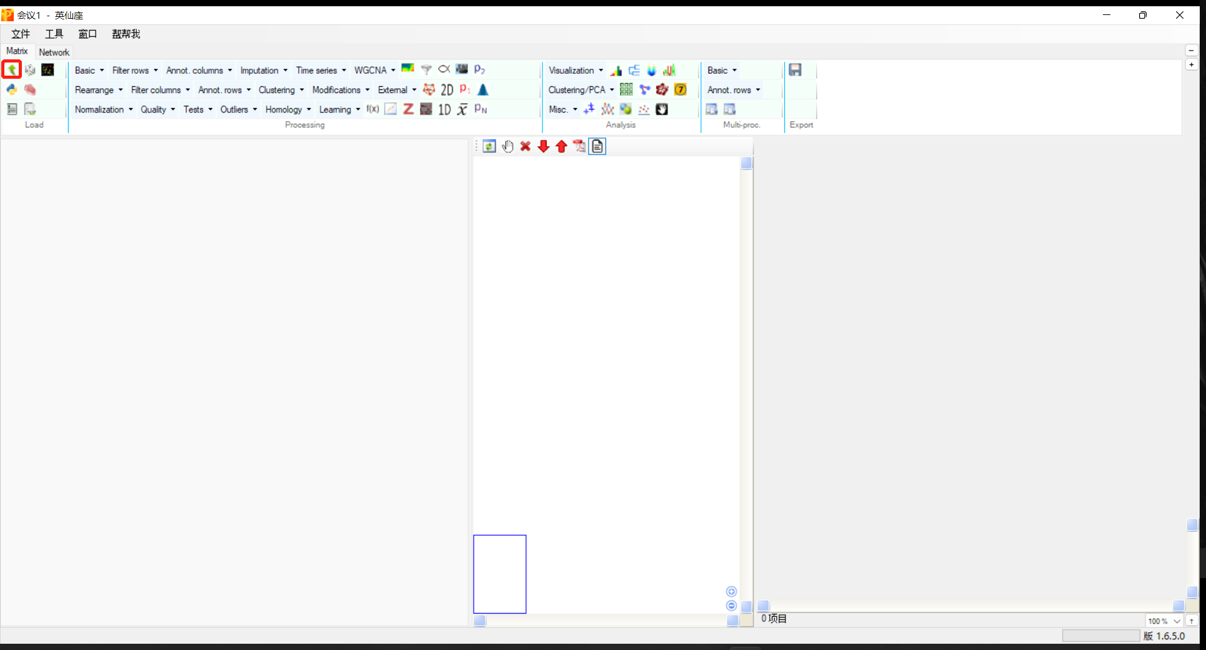Expand the Misc. dropdown in Analysis
The image size is (1206, 650).
(563, 109)
